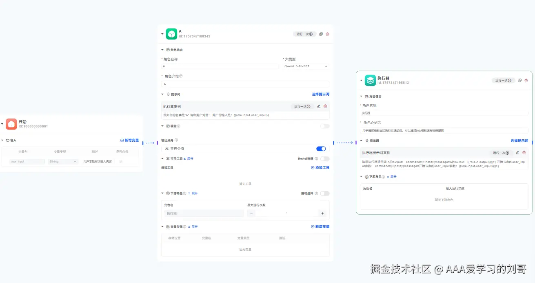Screen dimensions: 535x283
Task: Collapse the 提示词 section in node A
Action: point(163,94)
